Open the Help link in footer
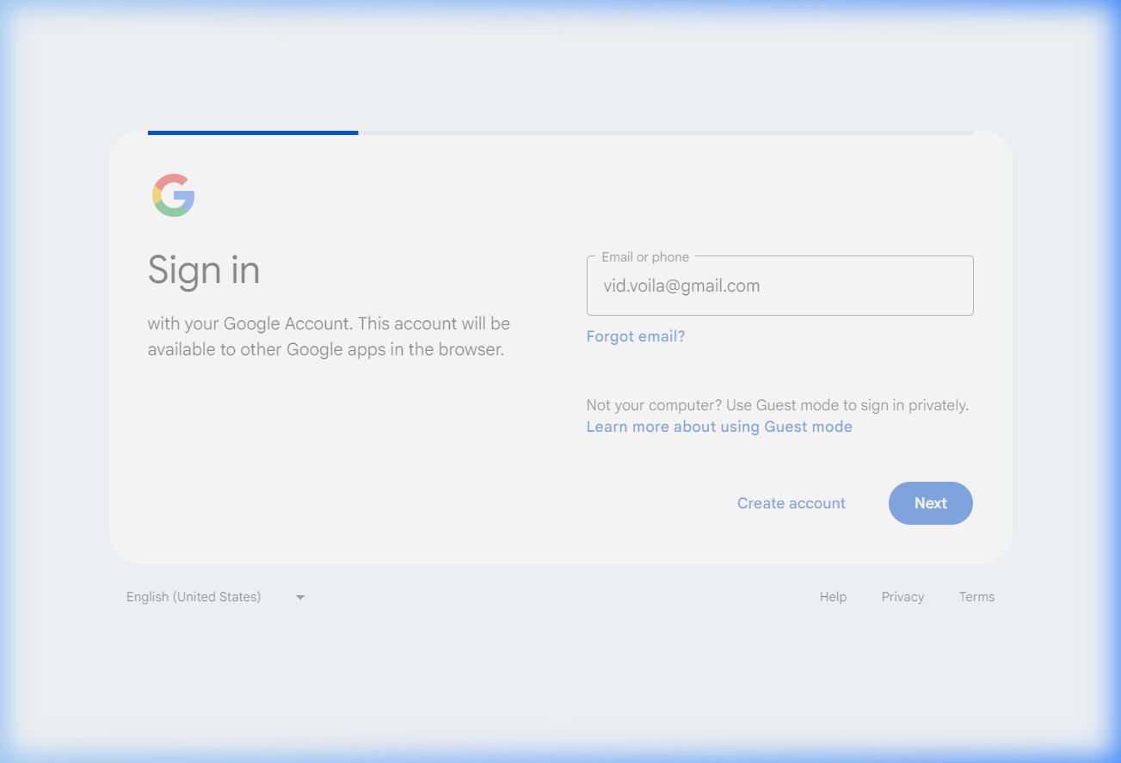The image size is (1121, 763). pos(833,597)
